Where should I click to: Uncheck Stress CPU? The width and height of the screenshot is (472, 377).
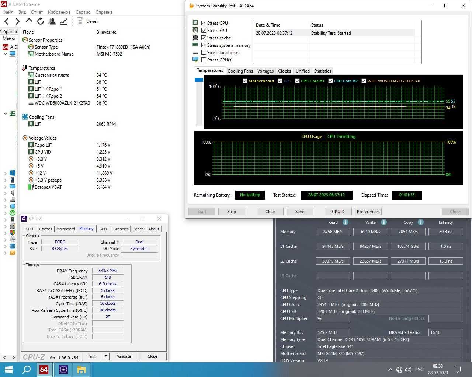coord(204,23)
